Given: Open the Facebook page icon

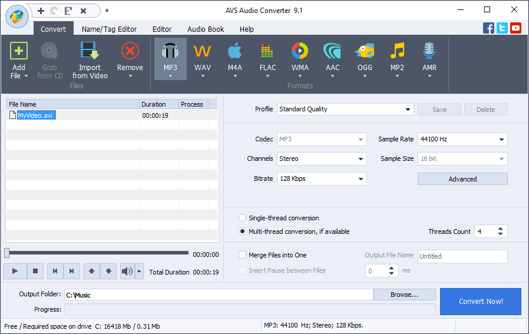Looking at the screenshot, I should click(x=488, y=28).
